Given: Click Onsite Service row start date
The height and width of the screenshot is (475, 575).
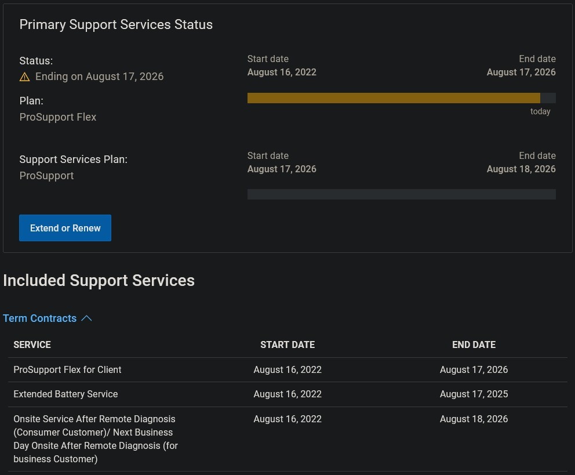Looking at the screenshot, I should 287,419.
